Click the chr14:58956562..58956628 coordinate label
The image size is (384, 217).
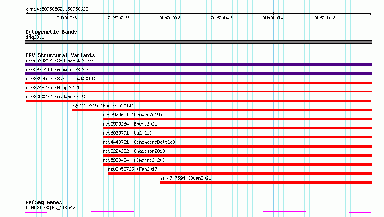(x=57, y=9)
